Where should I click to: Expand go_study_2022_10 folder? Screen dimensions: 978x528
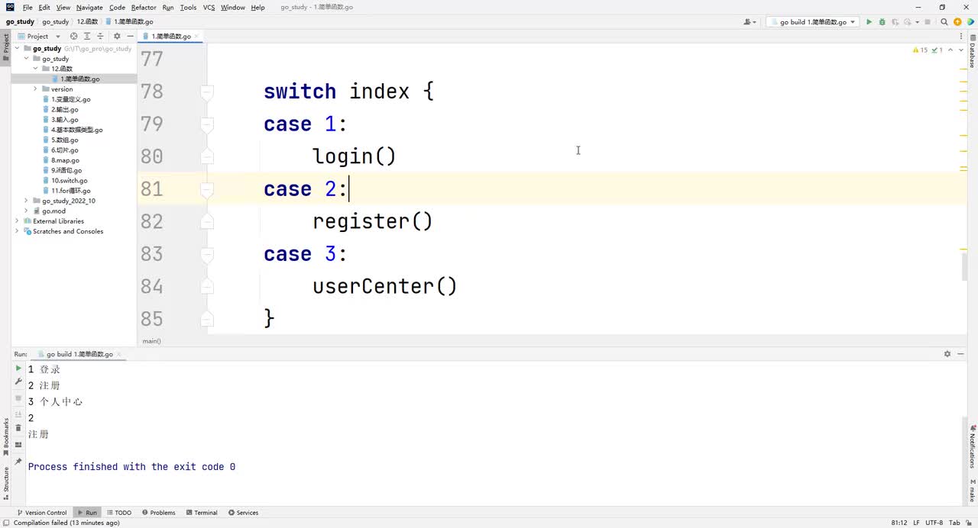click(x=26, y=201)
